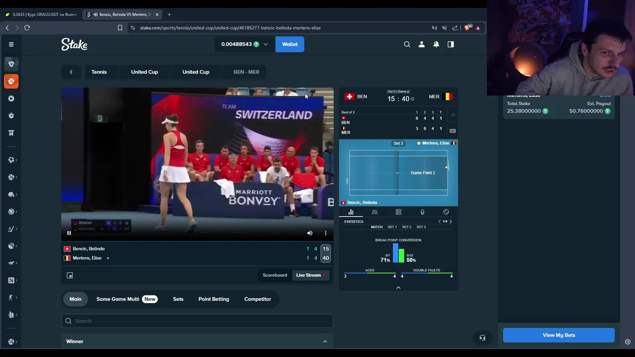Open the Sports section basketball icon
Image resolution: width=635 pixels, height=357 pixels.
point(11,81)
